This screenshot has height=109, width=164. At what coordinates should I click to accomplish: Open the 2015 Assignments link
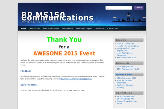point(125,67)
